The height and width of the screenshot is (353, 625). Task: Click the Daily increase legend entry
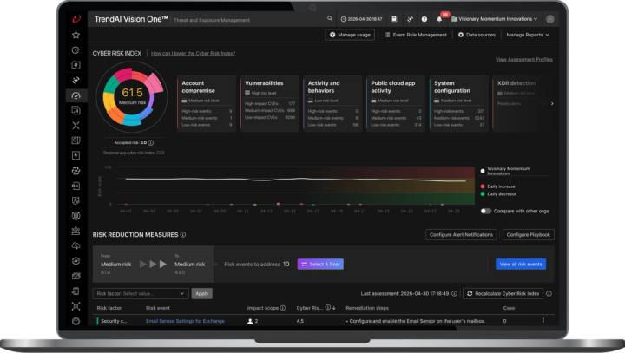click(498, 186)
